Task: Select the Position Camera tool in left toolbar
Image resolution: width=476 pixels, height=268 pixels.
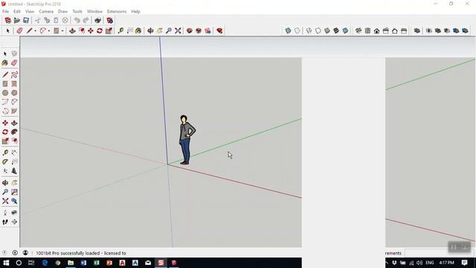Action: [x=5, y=213]
